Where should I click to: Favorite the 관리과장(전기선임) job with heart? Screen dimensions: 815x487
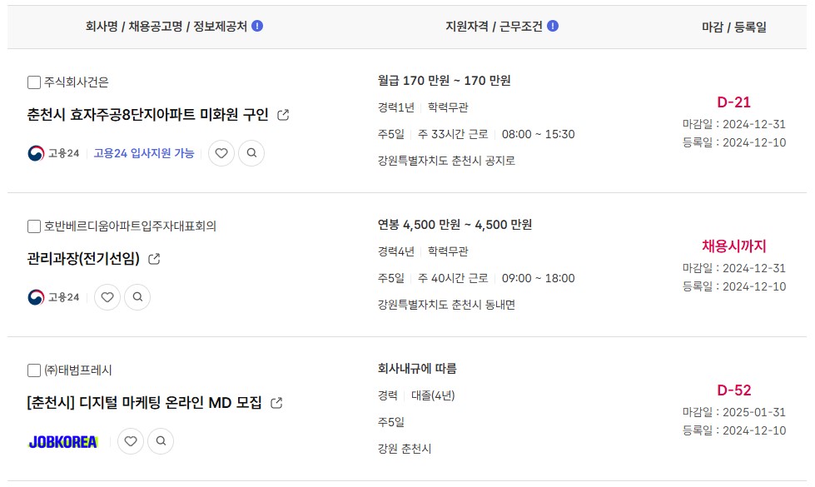(x=107, y=297)
